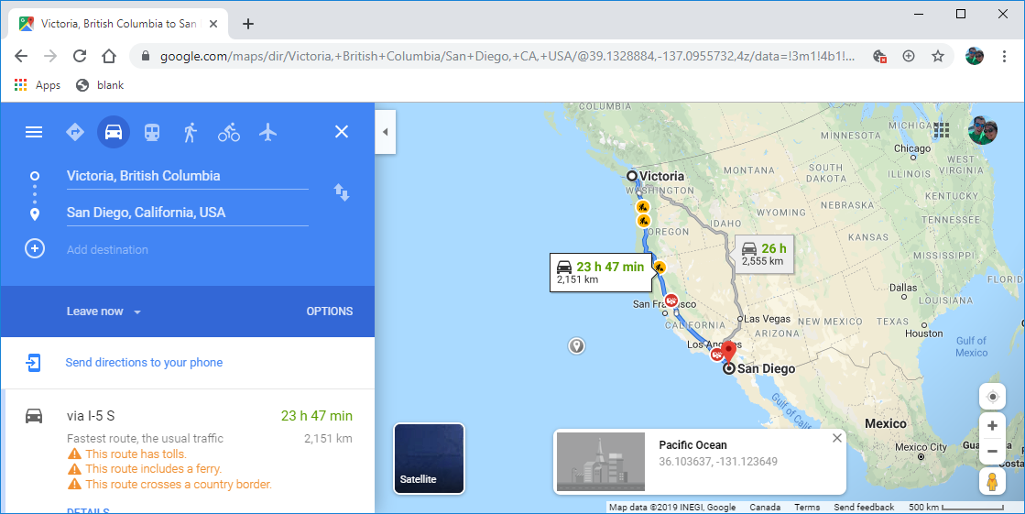Click the Victoria origin marker

(631, 176)
